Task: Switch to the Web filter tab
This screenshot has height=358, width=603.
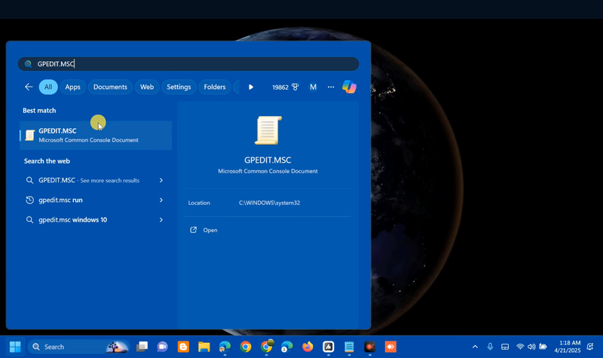Action: (x=147, y=87)
